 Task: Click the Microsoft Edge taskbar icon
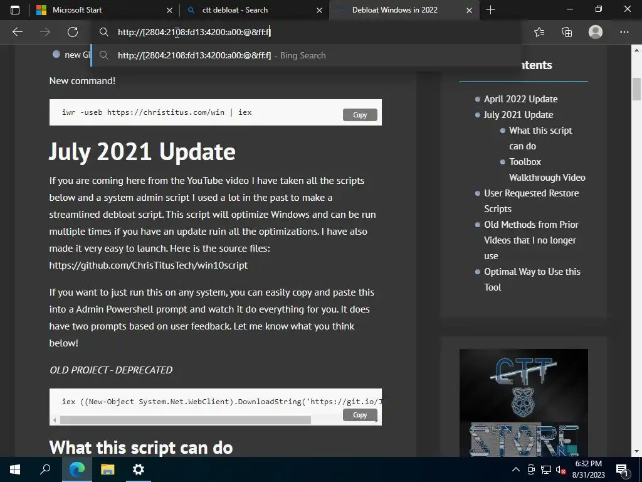[77, 469]
